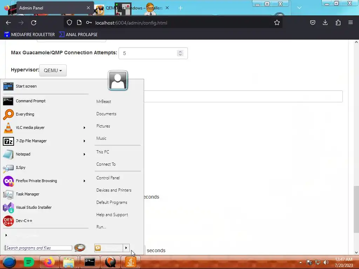The height and width of the screenshot is (269, 359).
Task: Launch Command Prompt from start menu
Action: [x=8, y=101]
